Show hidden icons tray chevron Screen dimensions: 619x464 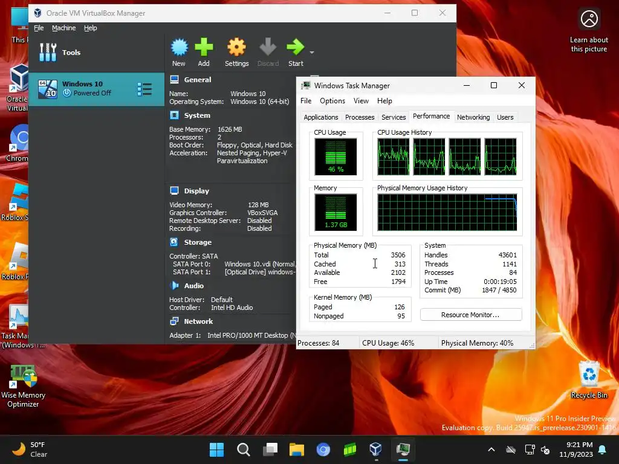(491, 449)
